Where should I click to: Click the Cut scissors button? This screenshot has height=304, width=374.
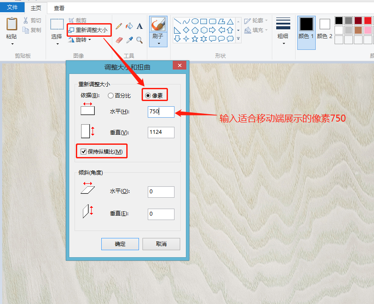point(32,21)
